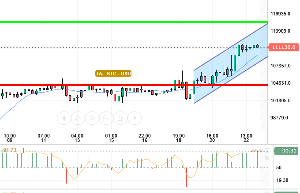Zoom out of the chart

(x=92, y=118)
